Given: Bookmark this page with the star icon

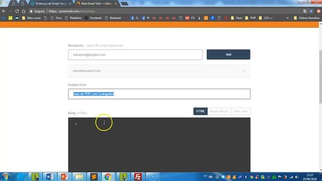Looking at the screenshot, I should click(311, 11).
